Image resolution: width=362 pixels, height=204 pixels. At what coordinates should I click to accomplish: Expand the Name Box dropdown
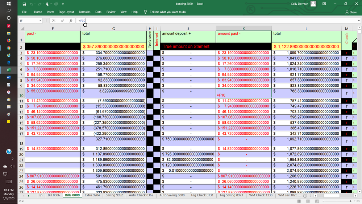click(x=40, y=21)
